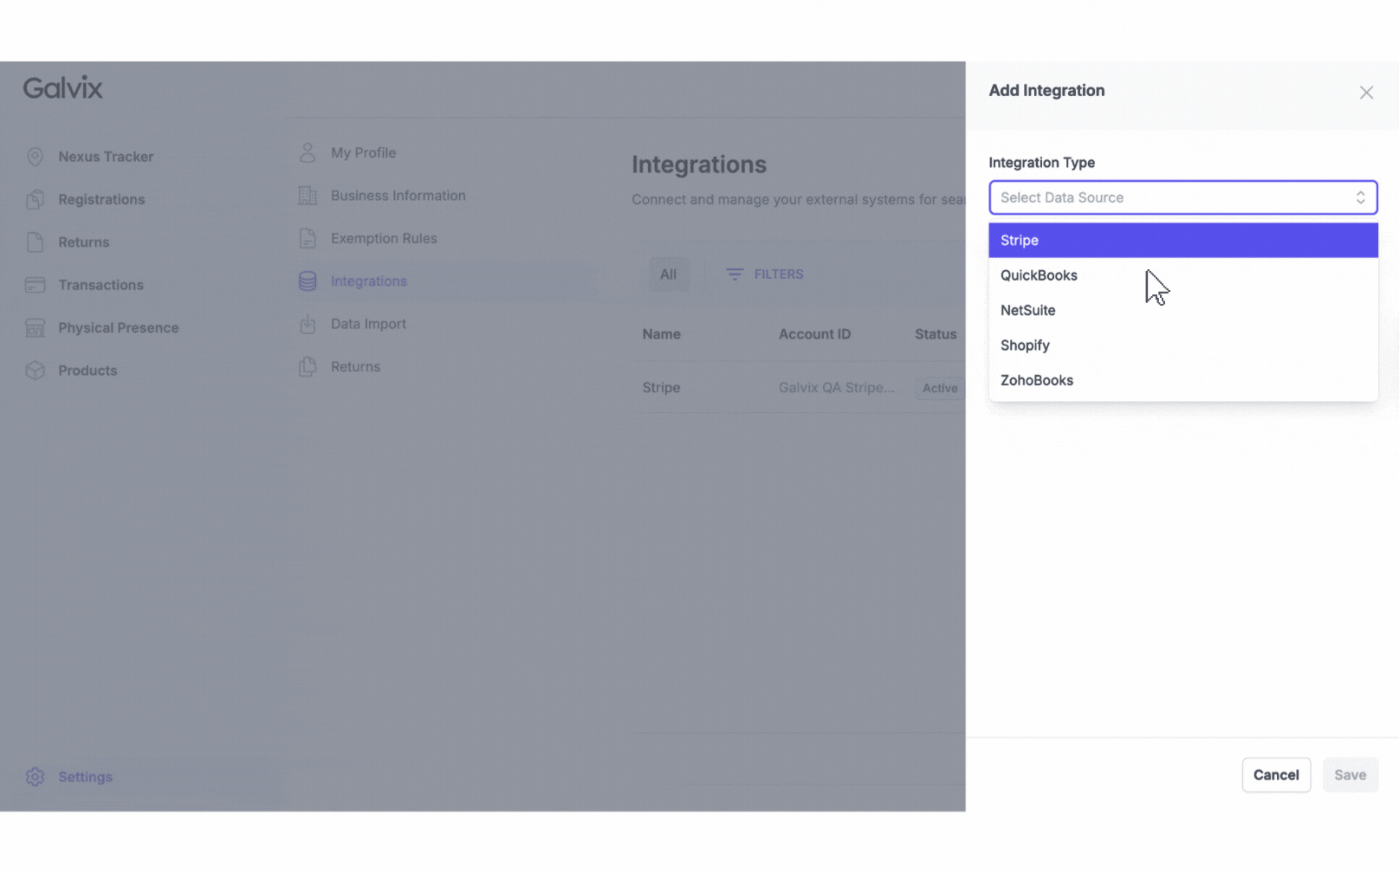
Task: Select the All filter tab
Action: point(668,275)
